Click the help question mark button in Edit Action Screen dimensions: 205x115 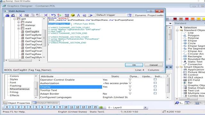coord(151,11)
